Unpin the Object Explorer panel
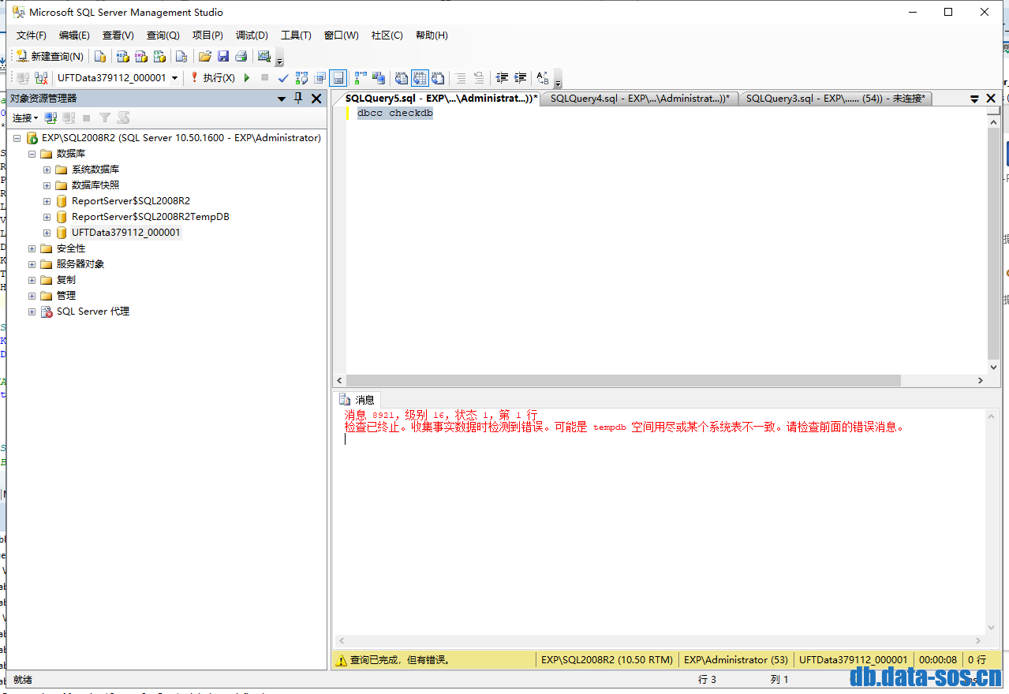The height and width of the screenshot is (694, 1009). 297,98
